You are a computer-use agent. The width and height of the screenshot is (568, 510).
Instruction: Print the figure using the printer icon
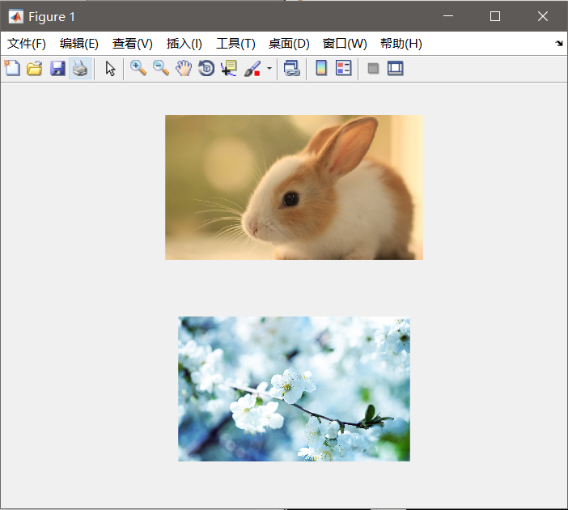click(80, 68)
